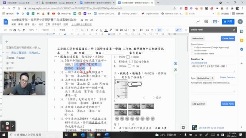Enable Ask for name checkbox

(x=192, y=50)
